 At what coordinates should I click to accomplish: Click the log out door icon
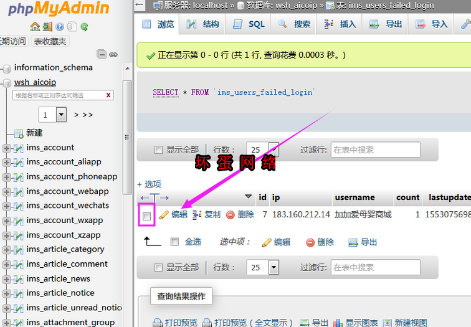pos(47,27)
